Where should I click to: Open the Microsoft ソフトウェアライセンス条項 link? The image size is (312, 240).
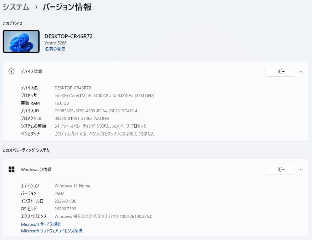52,231
